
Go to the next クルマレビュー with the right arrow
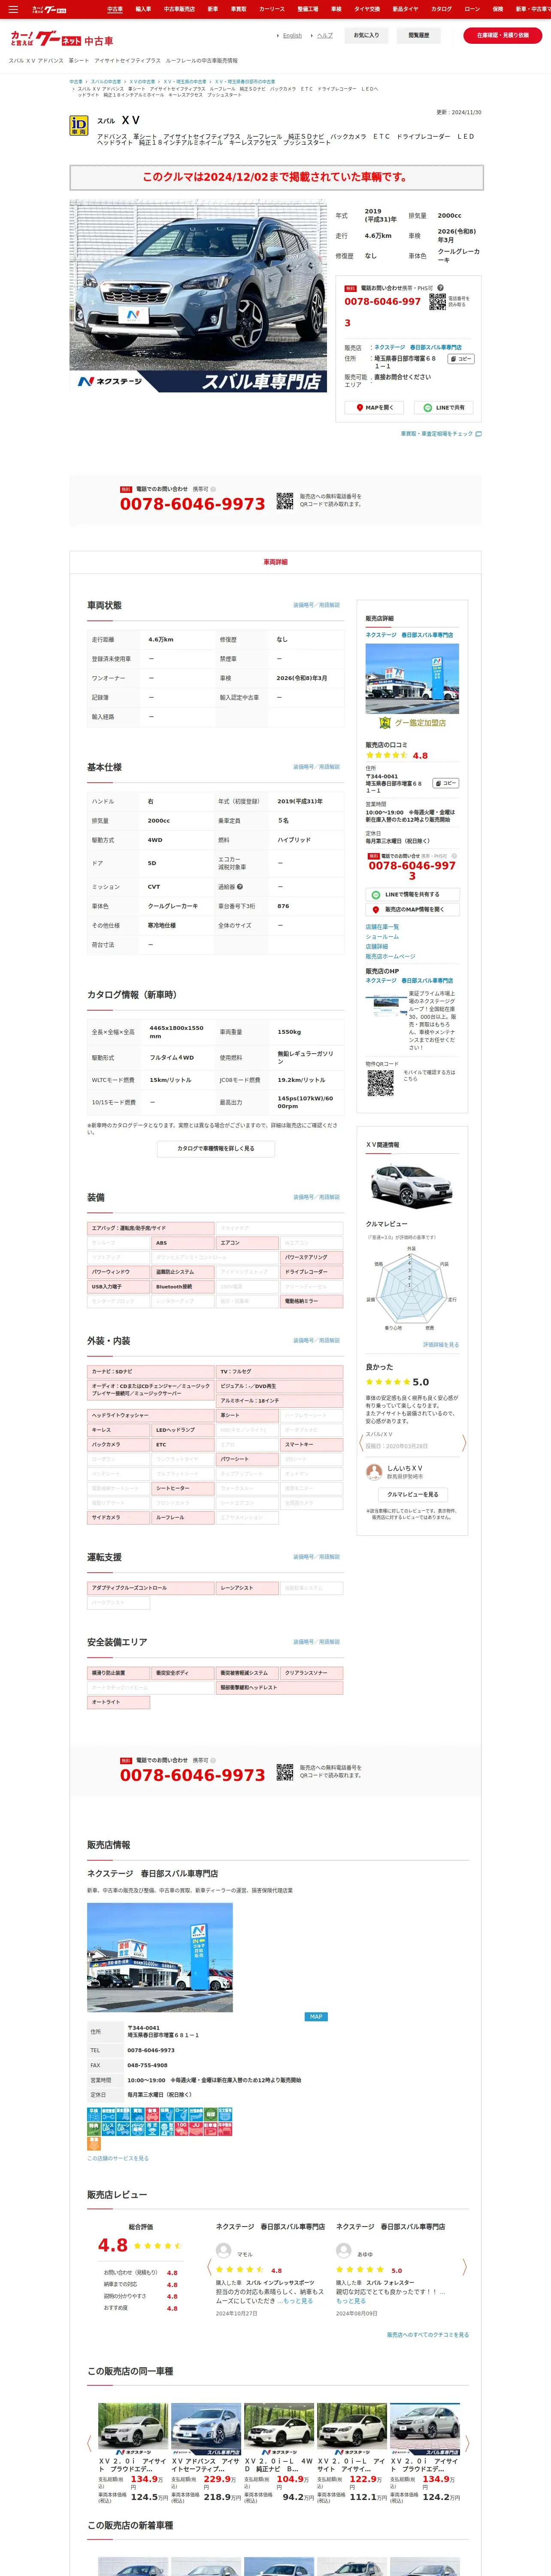click(x=464, y=1443)
